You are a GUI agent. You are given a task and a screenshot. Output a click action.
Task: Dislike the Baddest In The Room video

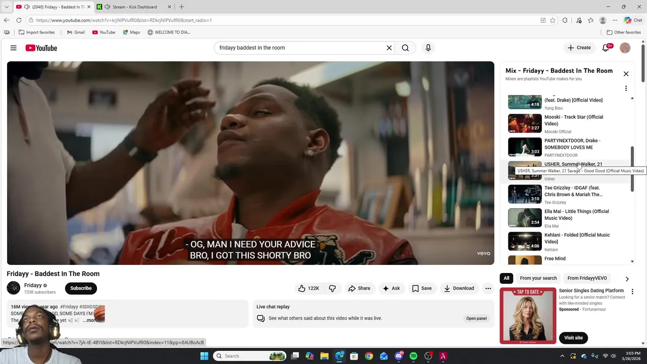(x=332, y=288)
